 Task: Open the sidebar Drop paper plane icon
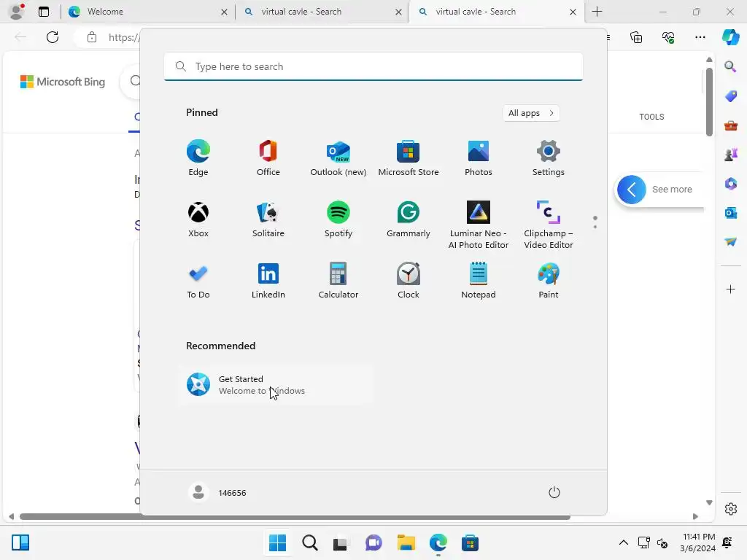[730, 242]
